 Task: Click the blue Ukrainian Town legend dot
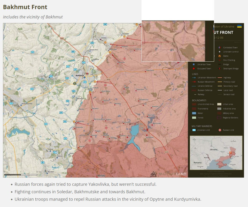194,64
